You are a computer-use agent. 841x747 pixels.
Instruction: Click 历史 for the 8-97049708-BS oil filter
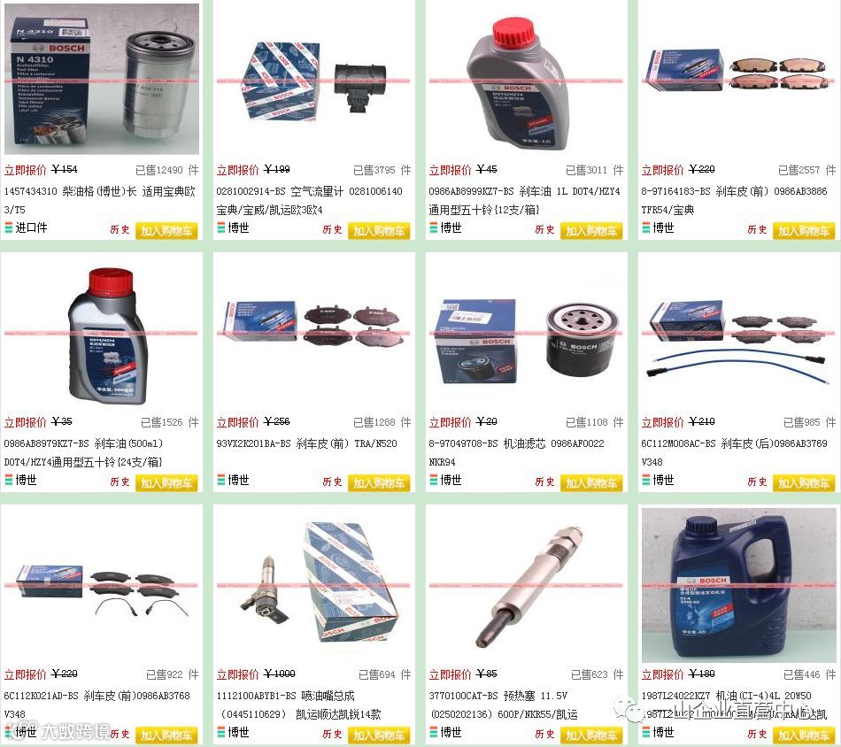pos(544,481)
